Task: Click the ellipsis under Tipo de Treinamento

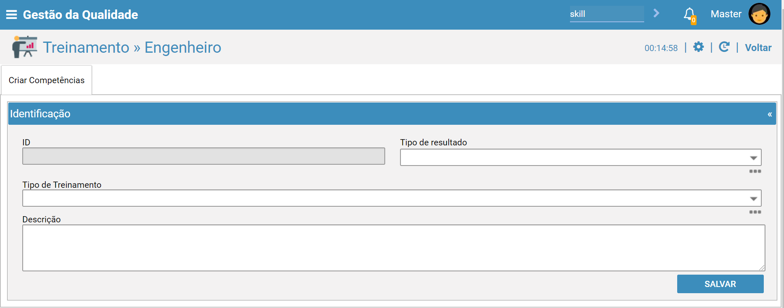Action: [755, 212]
